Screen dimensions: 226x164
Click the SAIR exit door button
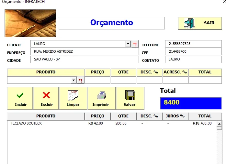pos(200,23)
